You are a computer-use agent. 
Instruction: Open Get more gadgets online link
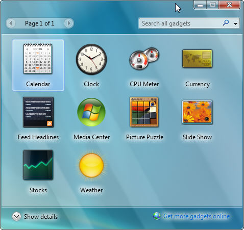(197, 216)
